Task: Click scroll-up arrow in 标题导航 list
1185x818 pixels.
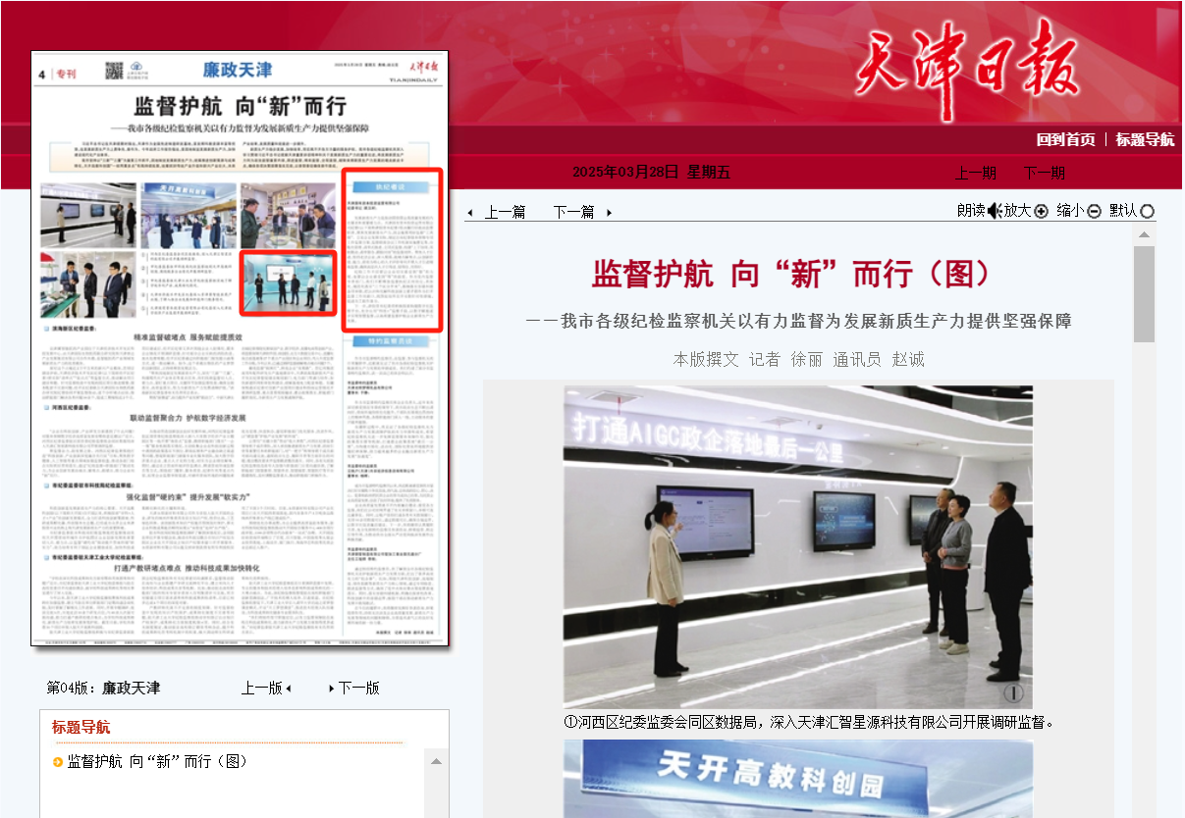Action: pos(437,761)
